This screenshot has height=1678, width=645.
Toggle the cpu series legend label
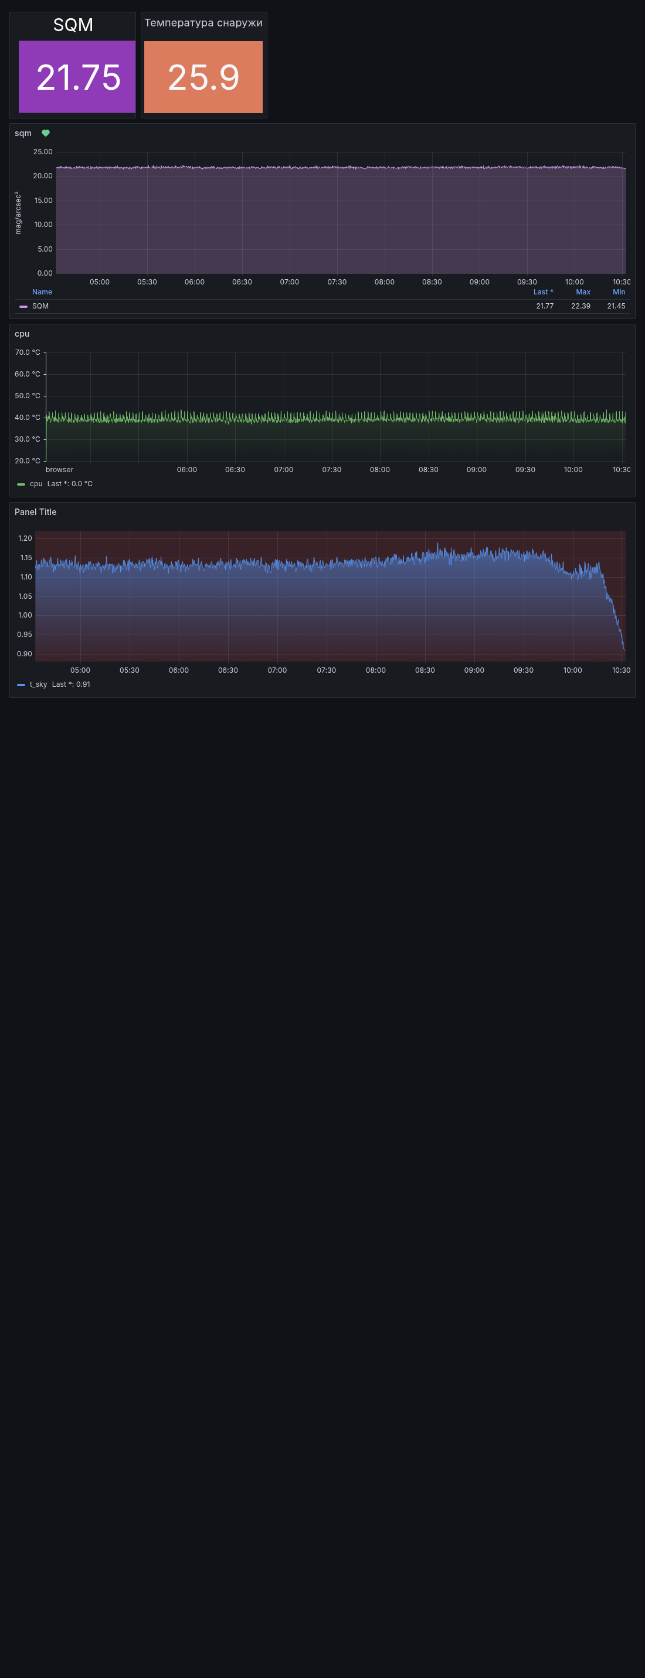pyautogui.click(x=36, y=484)
